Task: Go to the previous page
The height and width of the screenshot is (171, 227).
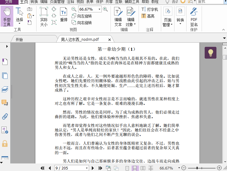Action: point(50,168)
